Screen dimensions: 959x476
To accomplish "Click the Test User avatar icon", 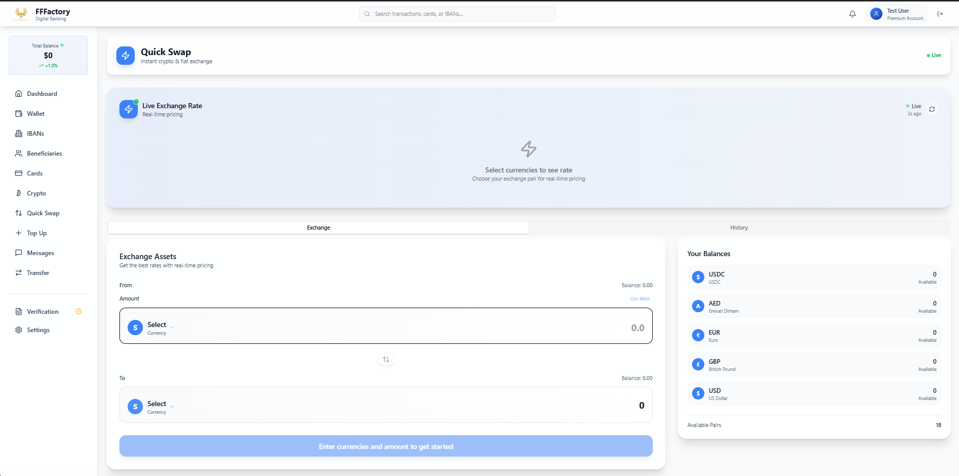I will pyautogui.click(x=876, y=14).
